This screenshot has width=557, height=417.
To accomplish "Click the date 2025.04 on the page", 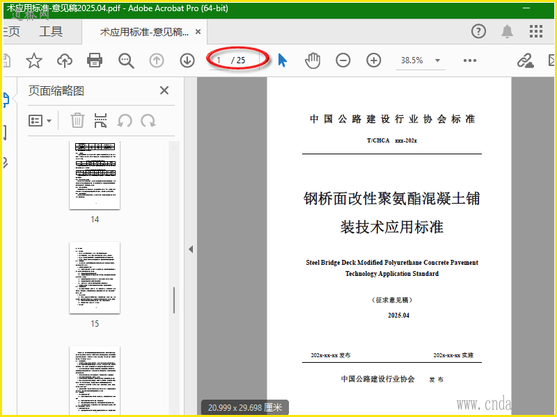I will tap(398, 316).
